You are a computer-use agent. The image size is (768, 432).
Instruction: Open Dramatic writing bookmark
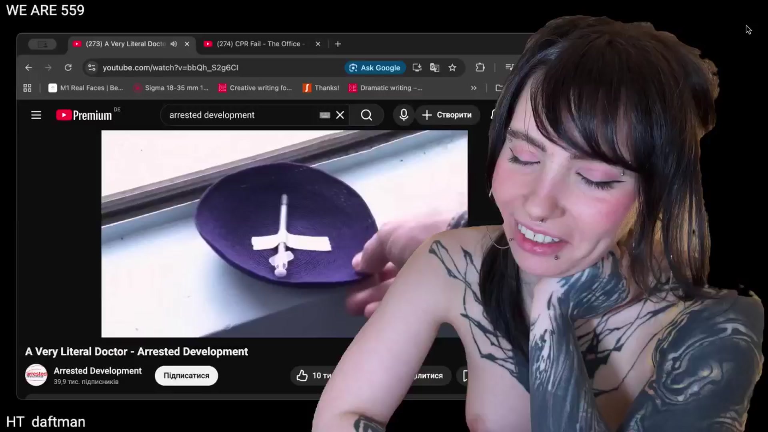click(x=386, y=88)
